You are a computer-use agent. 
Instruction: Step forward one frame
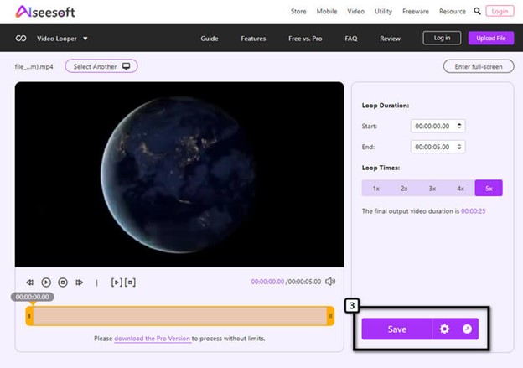click(79, 282)
